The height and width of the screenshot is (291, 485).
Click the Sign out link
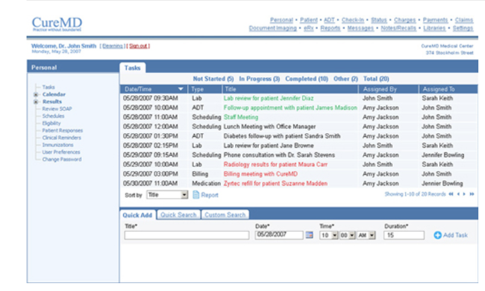(x=138, y=46)
